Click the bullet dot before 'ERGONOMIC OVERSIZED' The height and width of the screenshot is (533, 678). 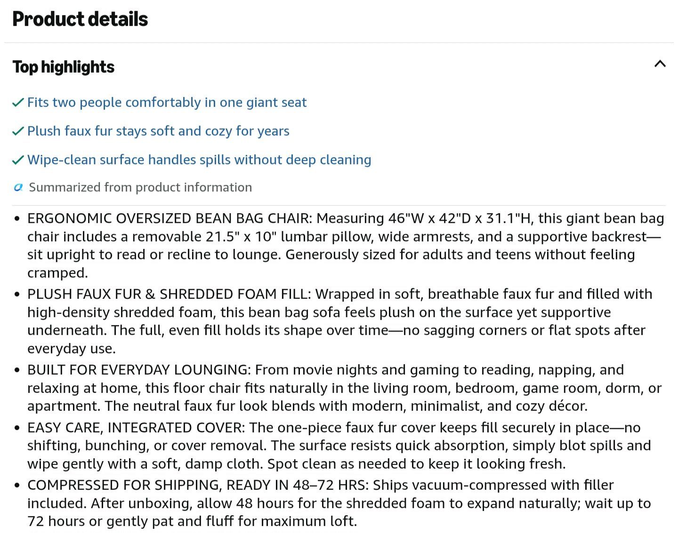coord(17,219)
